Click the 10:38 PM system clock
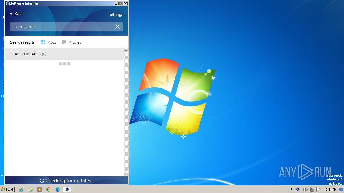Viewport: 344px width, 193px height. point(330,190)
